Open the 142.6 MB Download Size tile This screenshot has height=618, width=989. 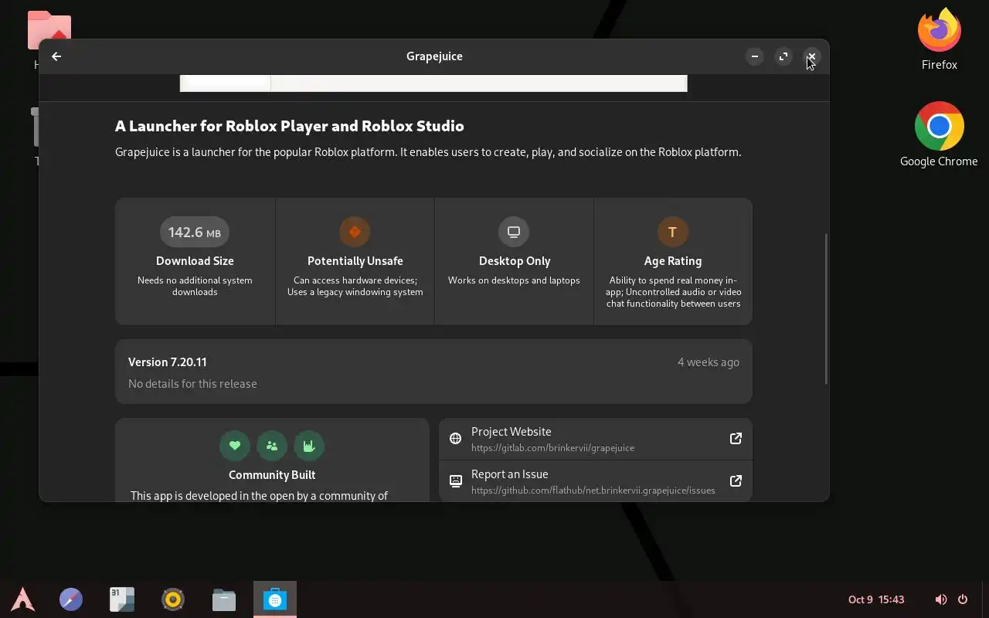(195, 261)
